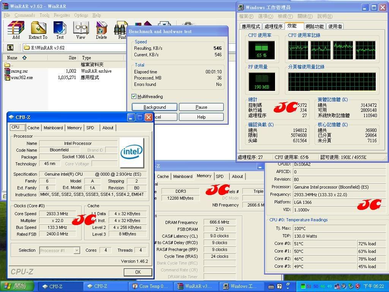Open the Favorites menu in WinRAR
The width and height of the screenshot is (389, 292).
[x=62, y=15]
